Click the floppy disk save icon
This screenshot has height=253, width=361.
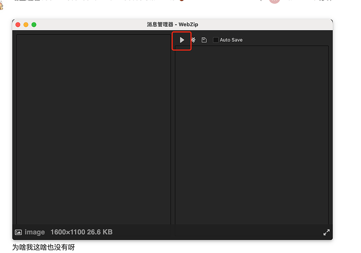204,40
